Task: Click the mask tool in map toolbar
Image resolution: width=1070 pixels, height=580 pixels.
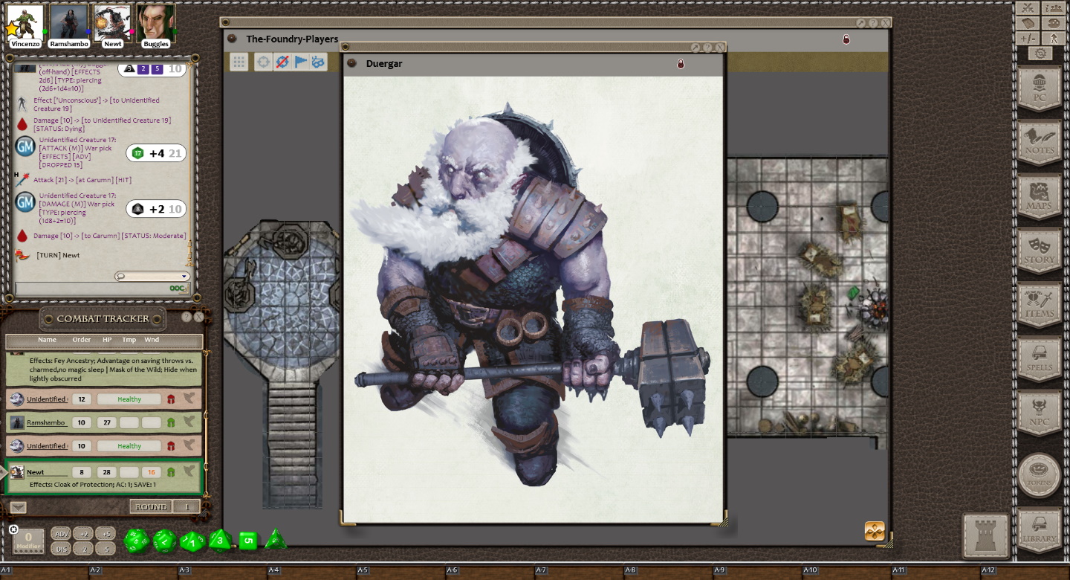Action: point(318,62)
